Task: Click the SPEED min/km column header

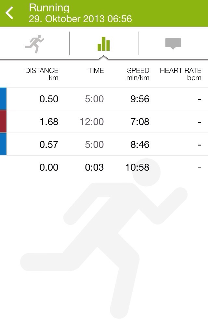Action: click(x=138, y=74)
